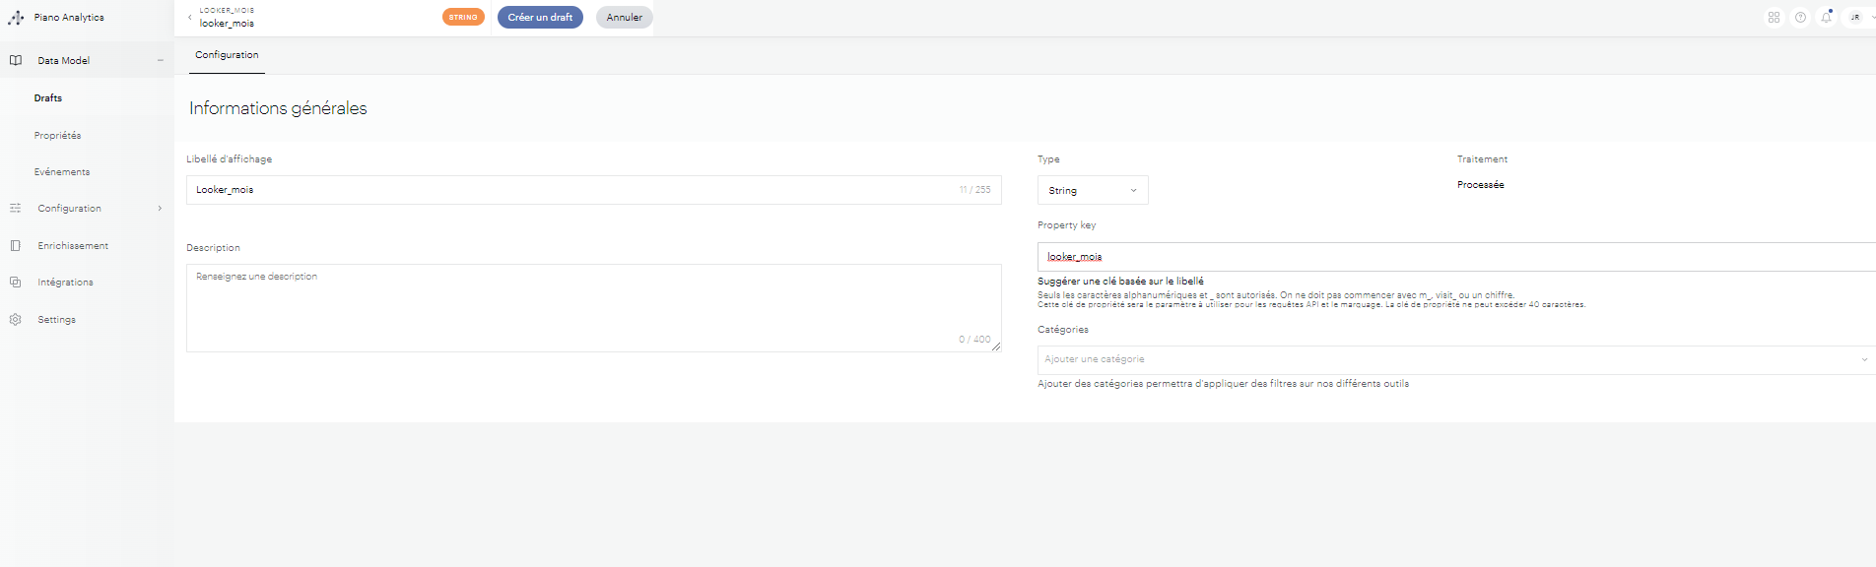Click the Piano Analytics logo icon
Viewport: 1876px width, 567px height.
(16, 18)
